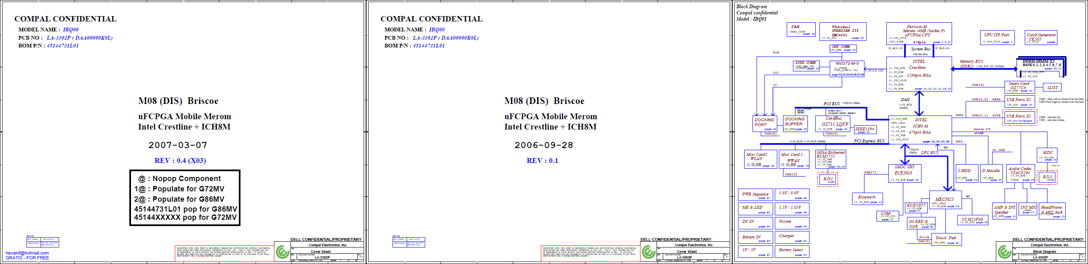The width and height of the screenshot is (1088, 264).
Task: Select the Pentium-M Merom uFCPGA CPU block
Action: [919, 33]
